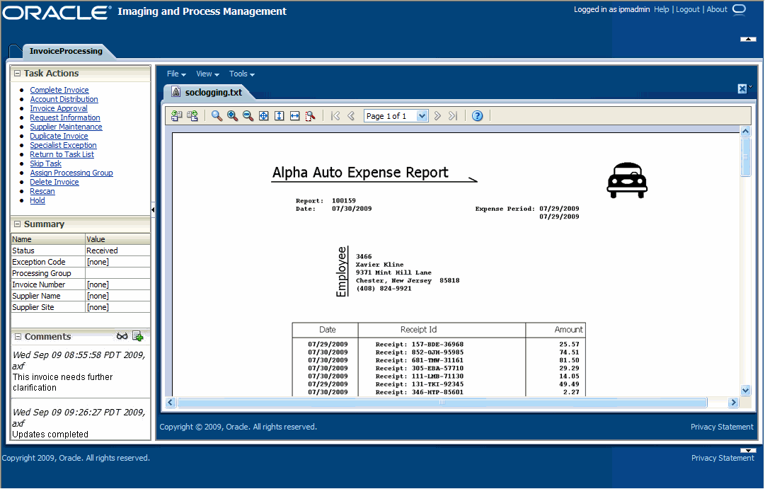
Task: Open Help in the top header
Action: [662, 9]
